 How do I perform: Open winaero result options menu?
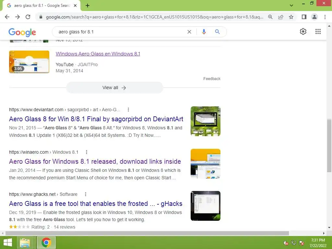click(87, 152)
